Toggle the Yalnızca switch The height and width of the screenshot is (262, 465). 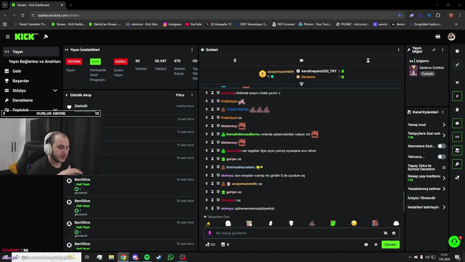[x=441, y=157]
